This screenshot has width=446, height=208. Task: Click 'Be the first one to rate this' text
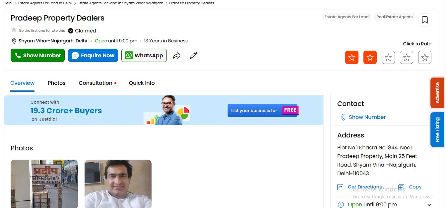(x=42, y=30)
